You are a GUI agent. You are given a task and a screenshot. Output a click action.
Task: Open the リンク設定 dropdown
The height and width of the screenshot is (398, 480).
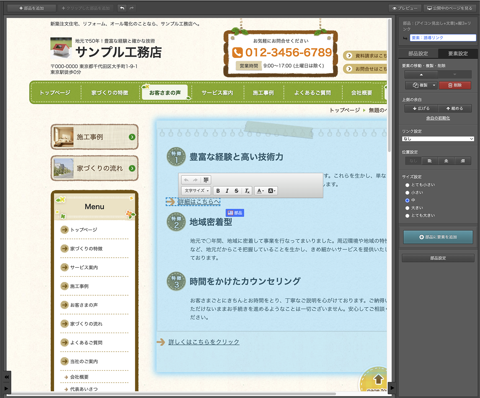pos(438,139)
